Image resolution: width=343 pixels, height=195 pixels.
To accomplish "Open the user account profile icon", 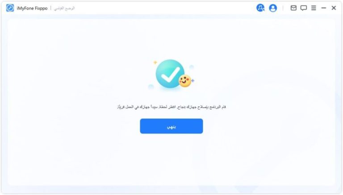I will [273, 8].
